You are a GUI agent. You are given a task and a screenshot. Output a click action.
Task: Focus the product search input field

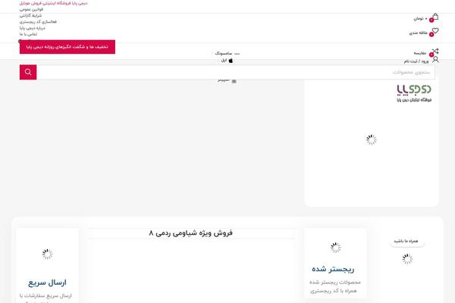(x=236, y=72)
